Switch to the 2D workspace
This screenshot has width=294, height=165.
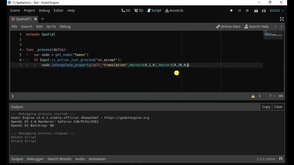point(126,11)
